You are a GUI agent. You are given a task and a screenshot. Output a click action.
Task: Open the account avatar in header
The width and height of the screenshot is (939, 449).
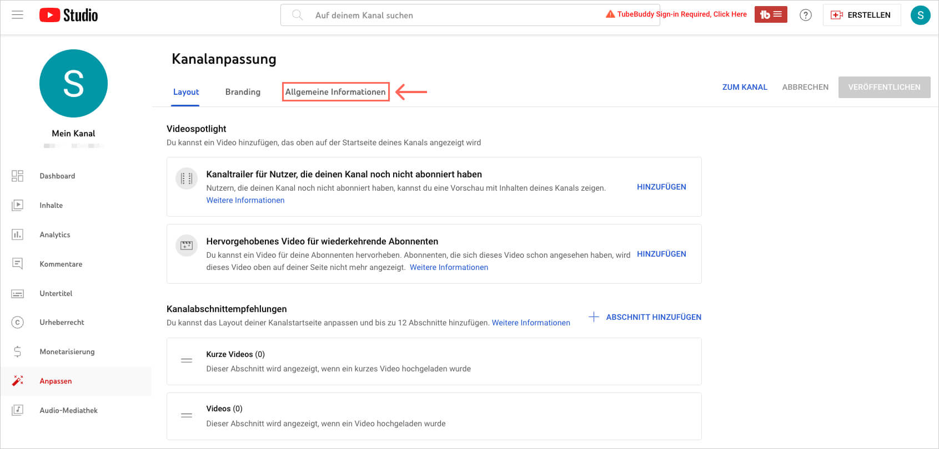pyautogui.click(x=920, y=15)
